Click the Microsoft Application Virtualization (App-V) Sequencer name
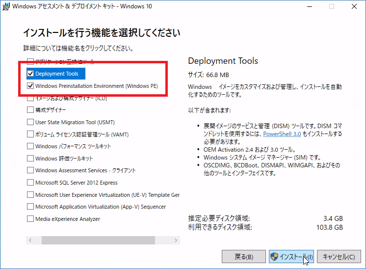366x269 pixels. tap(101, 207)
